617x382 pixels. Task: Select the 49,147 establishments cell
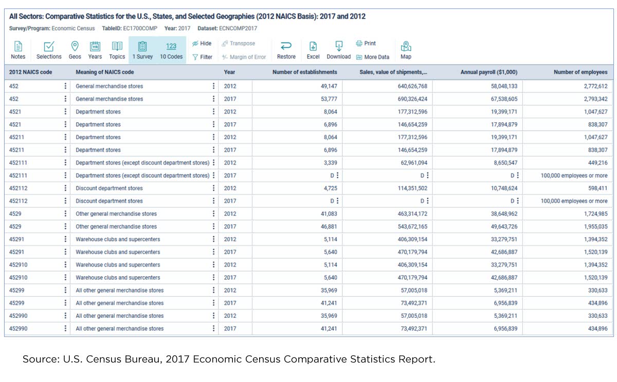click(297, 86)
